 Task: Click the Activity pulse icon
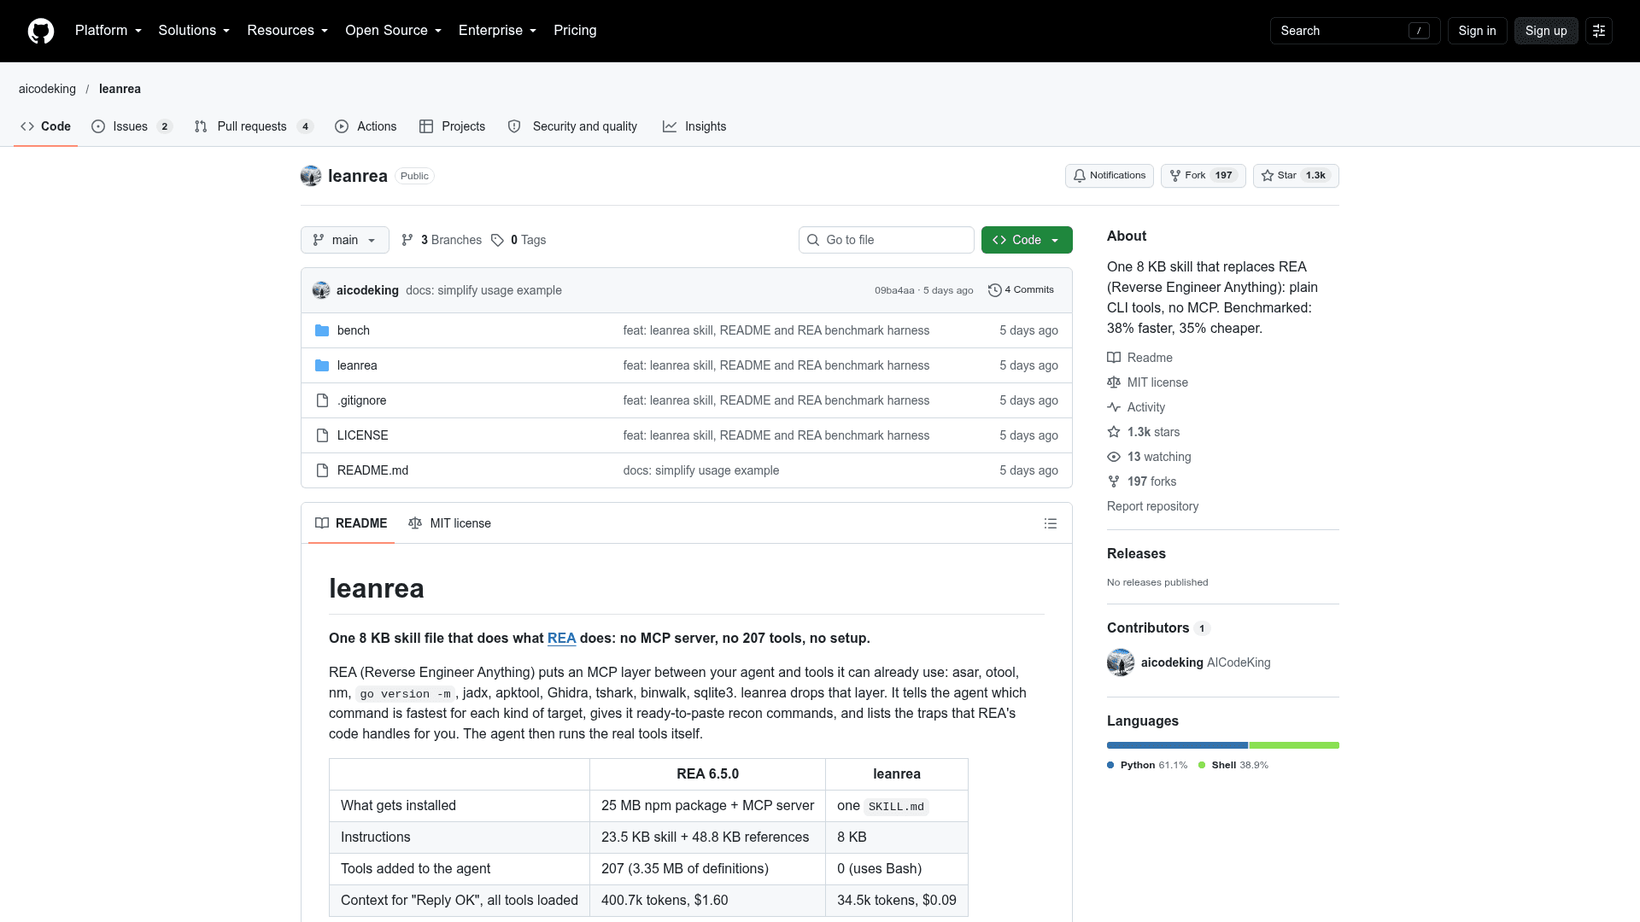pos(1114,407)
